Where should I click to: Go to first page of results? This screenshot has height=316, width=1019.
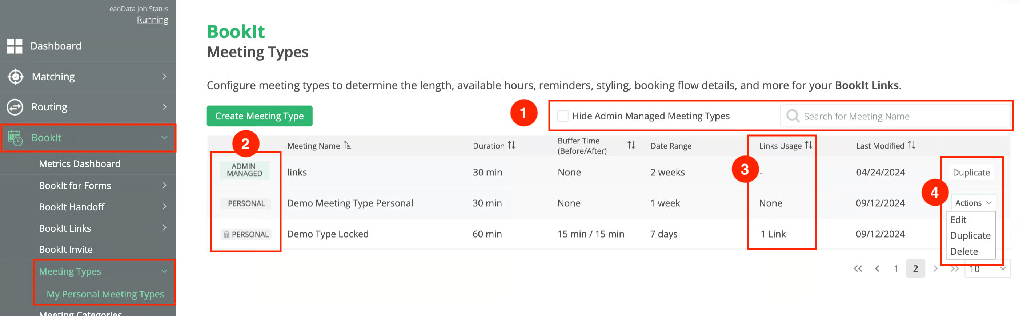(x=858, y=269)
